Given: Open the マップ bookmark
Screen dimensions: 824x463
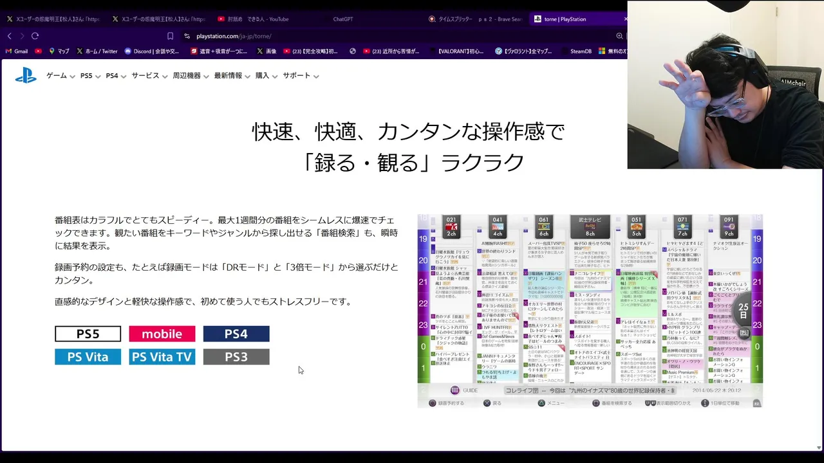Looking at the screenshot, I should (x=59, y=51).
